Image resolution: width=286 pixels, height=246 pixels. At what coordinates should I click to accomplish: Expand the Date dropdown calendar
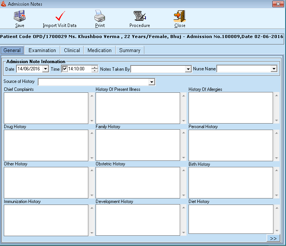coord(46,69)
